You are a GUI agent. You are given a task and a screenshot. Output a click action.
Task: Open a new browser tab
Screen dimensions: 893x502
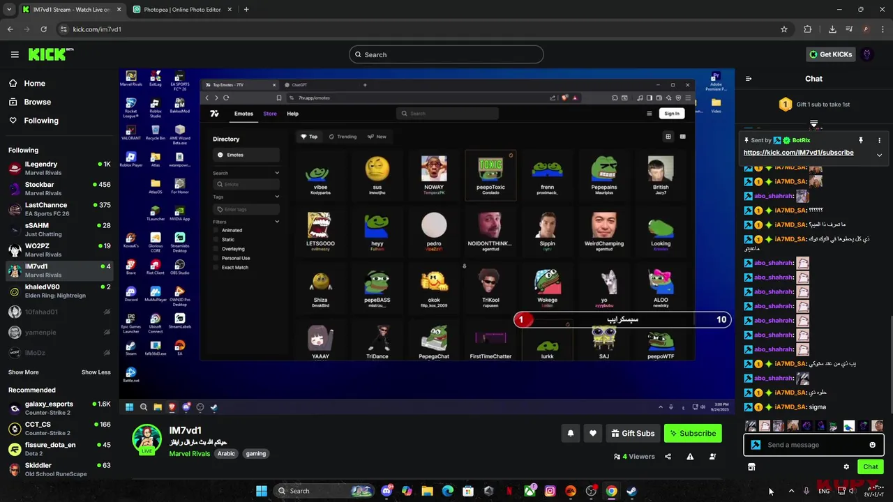[246, 10]
